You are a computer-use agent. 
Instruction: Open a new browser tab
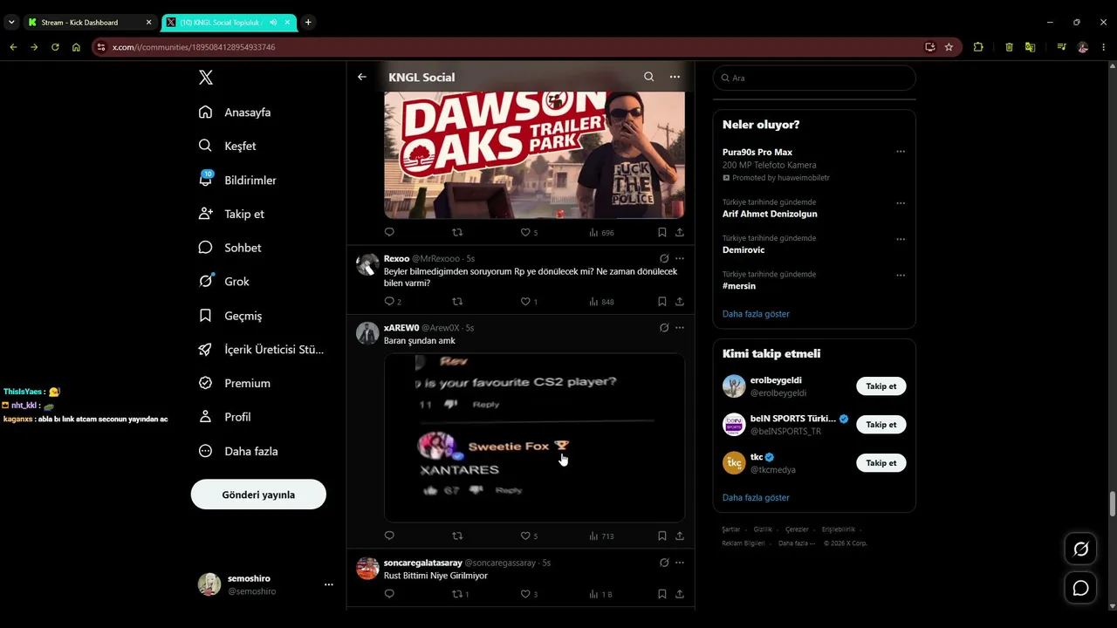tap(308, 22)
